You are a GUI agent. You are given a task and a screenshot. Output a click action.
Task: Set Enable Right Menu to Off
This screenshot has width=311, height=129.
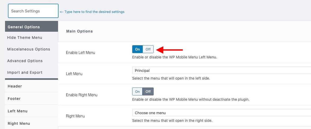(148, 92)
